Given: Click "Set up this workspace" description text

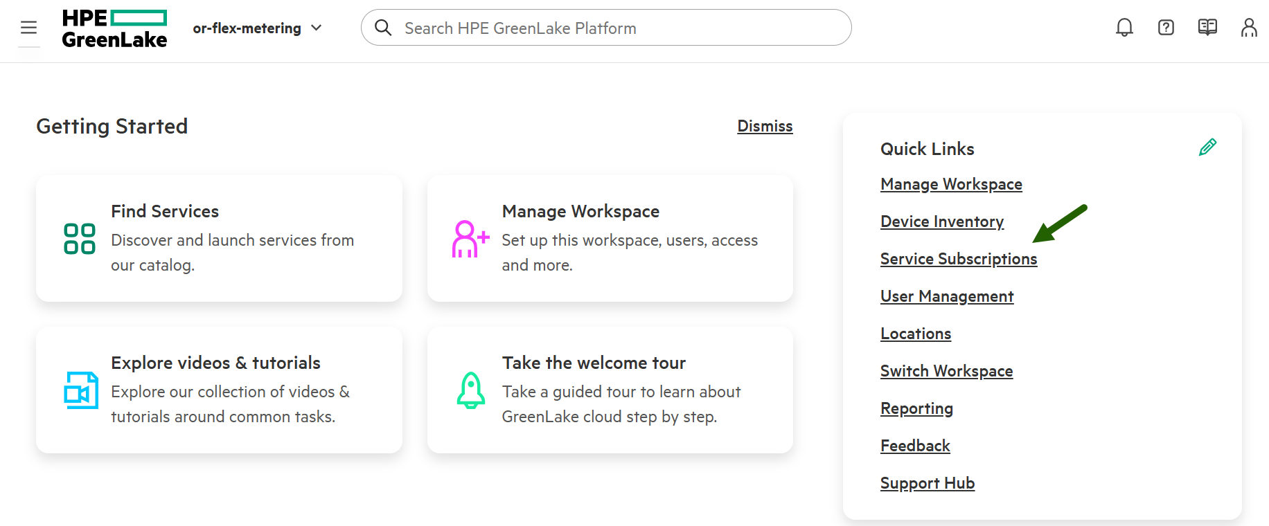Looking at the screenshot, I should [630, 253].
